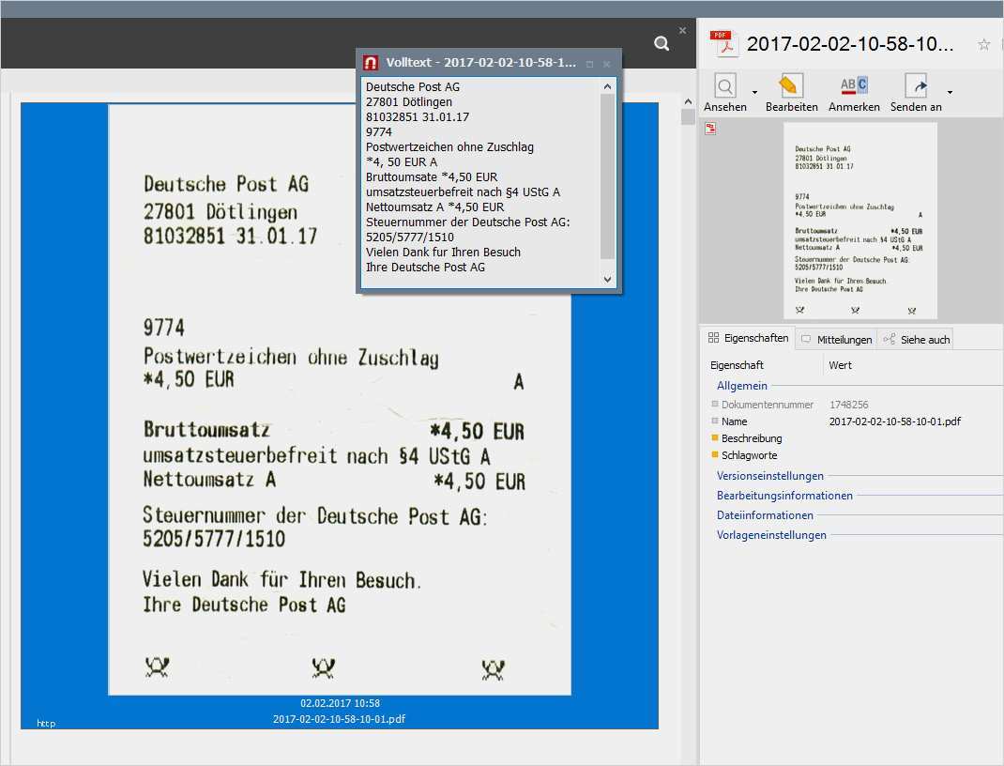Click the search magnifier in the dark toolbar
This screenshot has height=766, width=1004.
(662, 43)
